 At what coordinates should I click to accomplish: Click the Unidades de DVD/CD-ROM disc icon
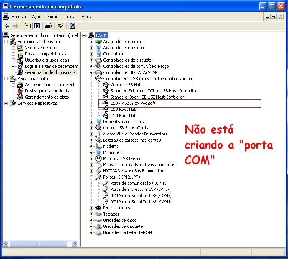tap(98, 232)
